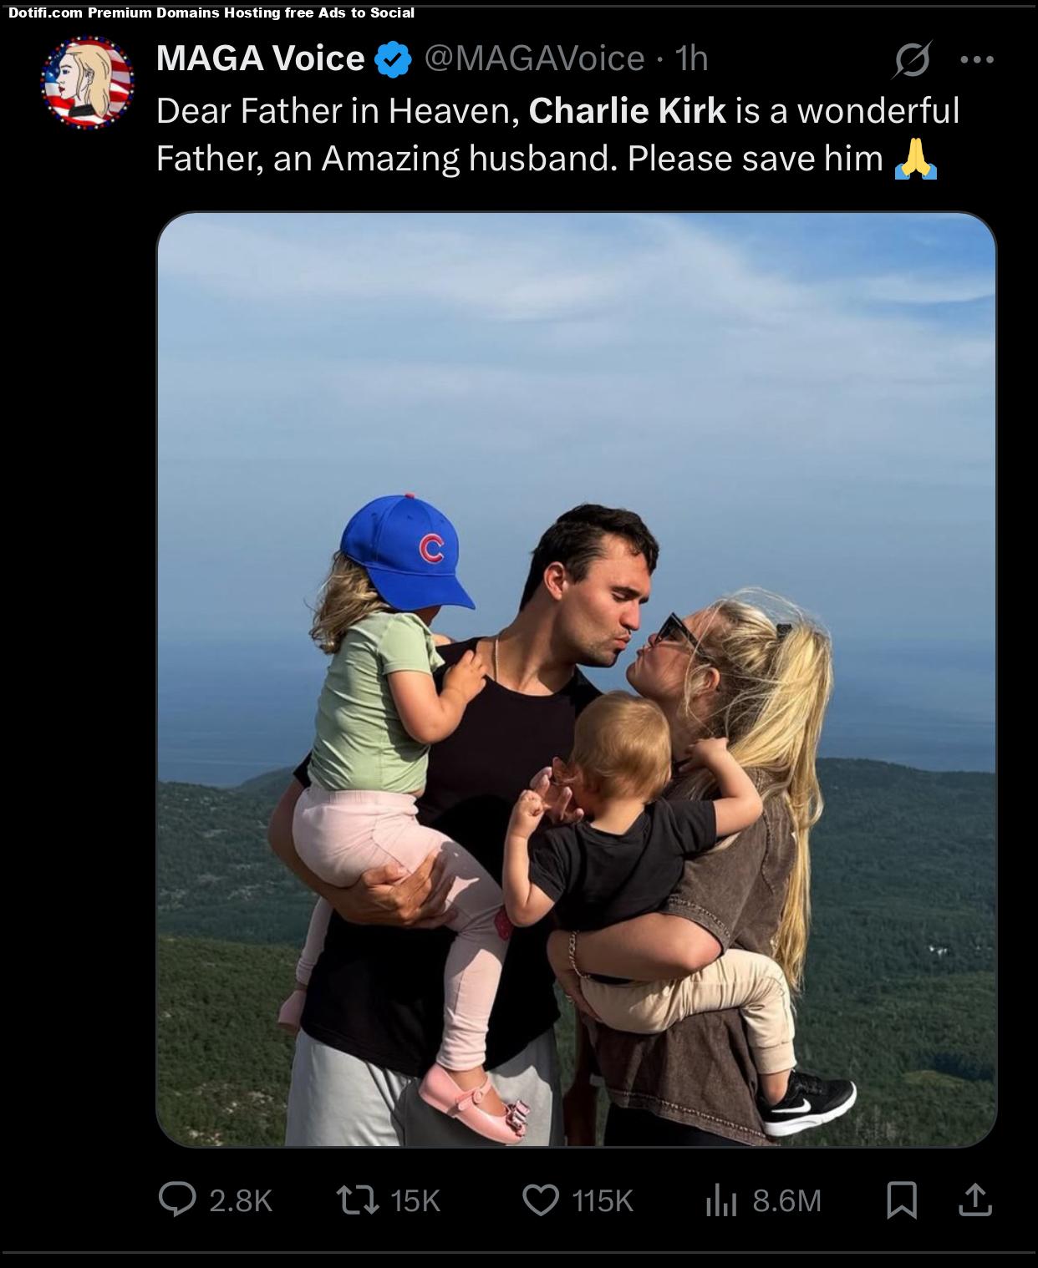This screenshot has height=1268, width=1038.
Task: Open the attached family photo
Action: click(577, 679)
